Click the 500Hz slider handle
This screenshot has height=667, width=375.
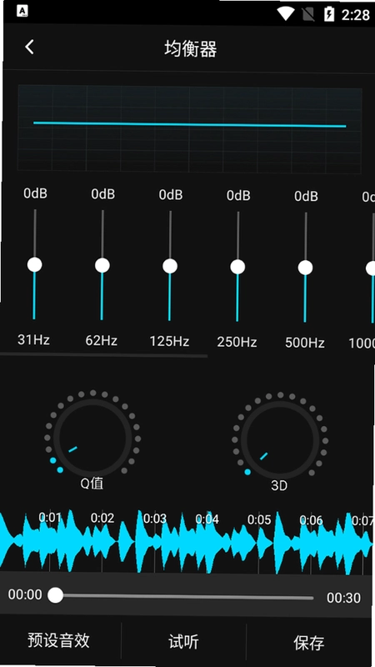(x=305, y=268)
